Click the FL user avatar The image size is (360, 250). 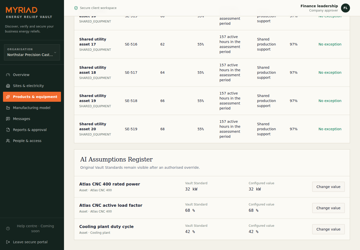point(345,8)
